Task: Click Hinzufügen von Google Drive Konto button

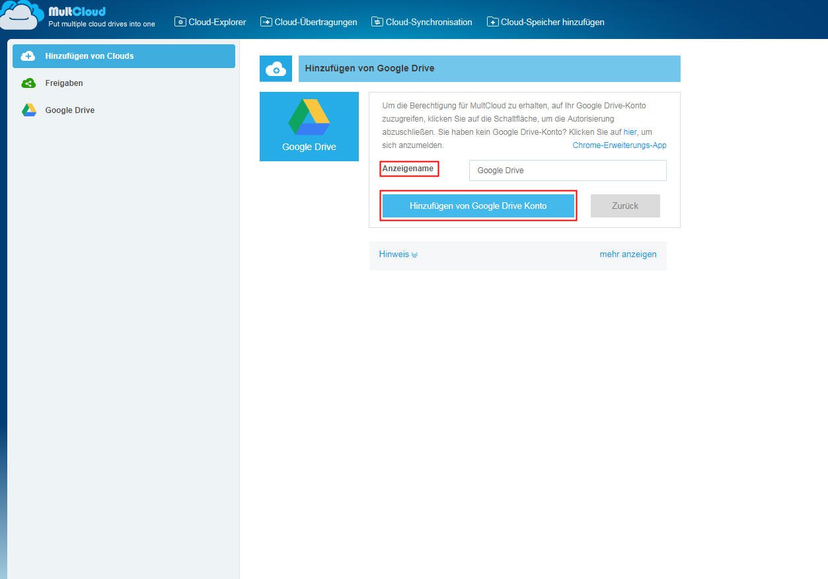Action: 478,206
